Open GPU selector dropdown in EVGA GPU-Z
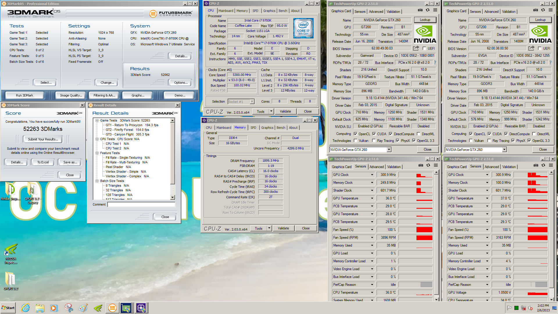 [505, 150]
